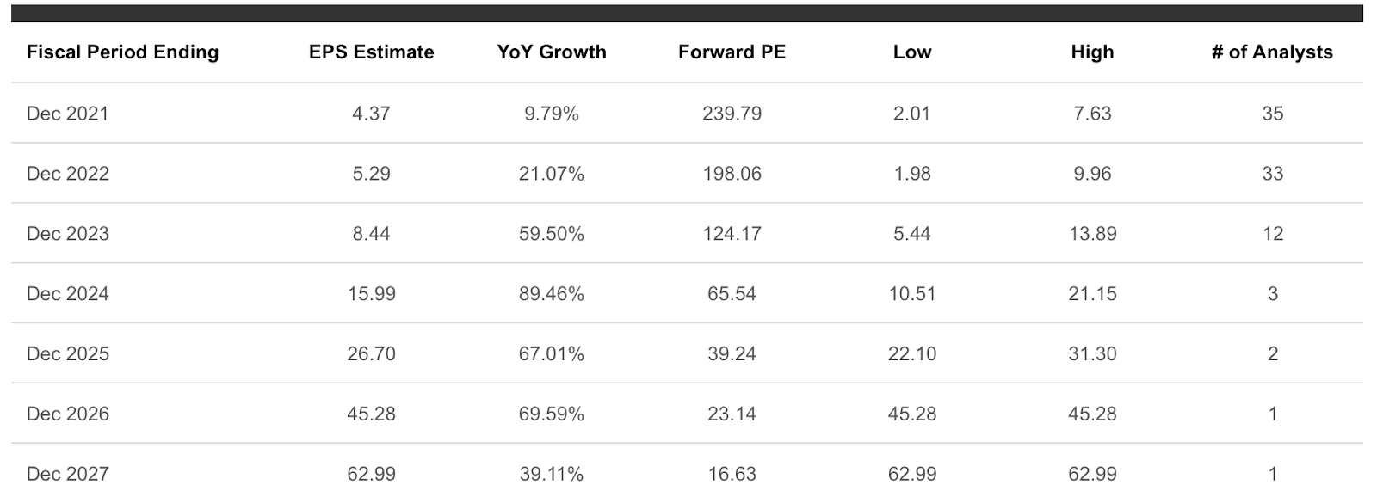Select the Dec 2025 row label

(x=68, y=354)
